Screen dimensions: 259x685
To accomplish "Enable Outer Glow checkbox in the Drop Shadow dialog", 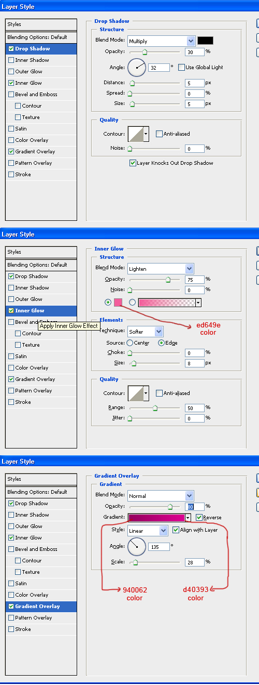I will 11,72.
